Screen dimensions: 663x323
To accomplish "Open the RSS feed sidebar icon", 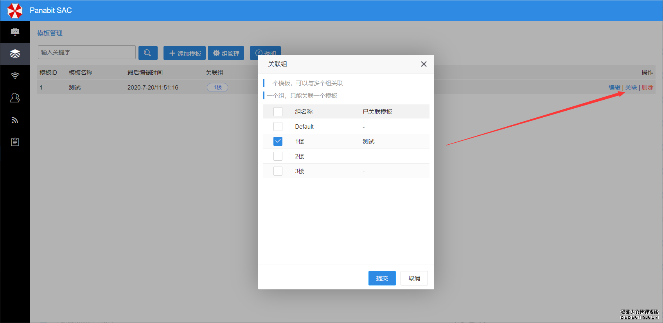I will [15, 120].
